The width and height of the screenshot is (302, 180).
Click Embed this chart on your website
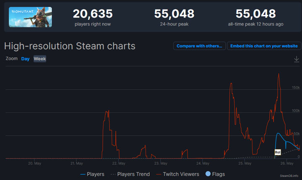[x=264, y=46]
